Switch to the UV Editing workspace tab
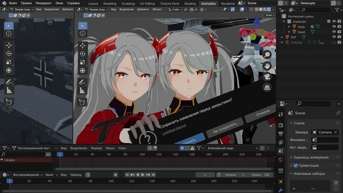The height and width of the screenshot is (193, 343). pyautogui.click(x=147, y=3)
